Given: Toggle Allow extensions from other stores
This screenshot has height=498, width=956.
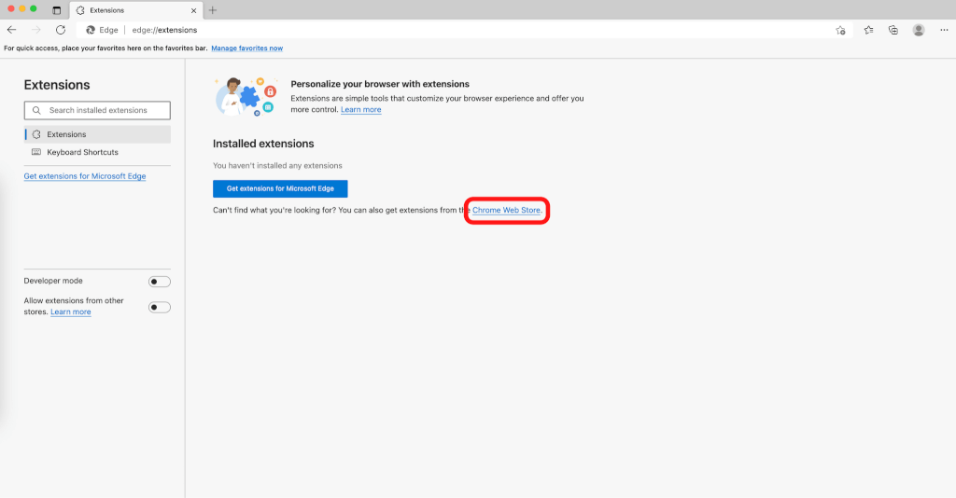Looking at the screenshot, I should click(x=160, y=307).
